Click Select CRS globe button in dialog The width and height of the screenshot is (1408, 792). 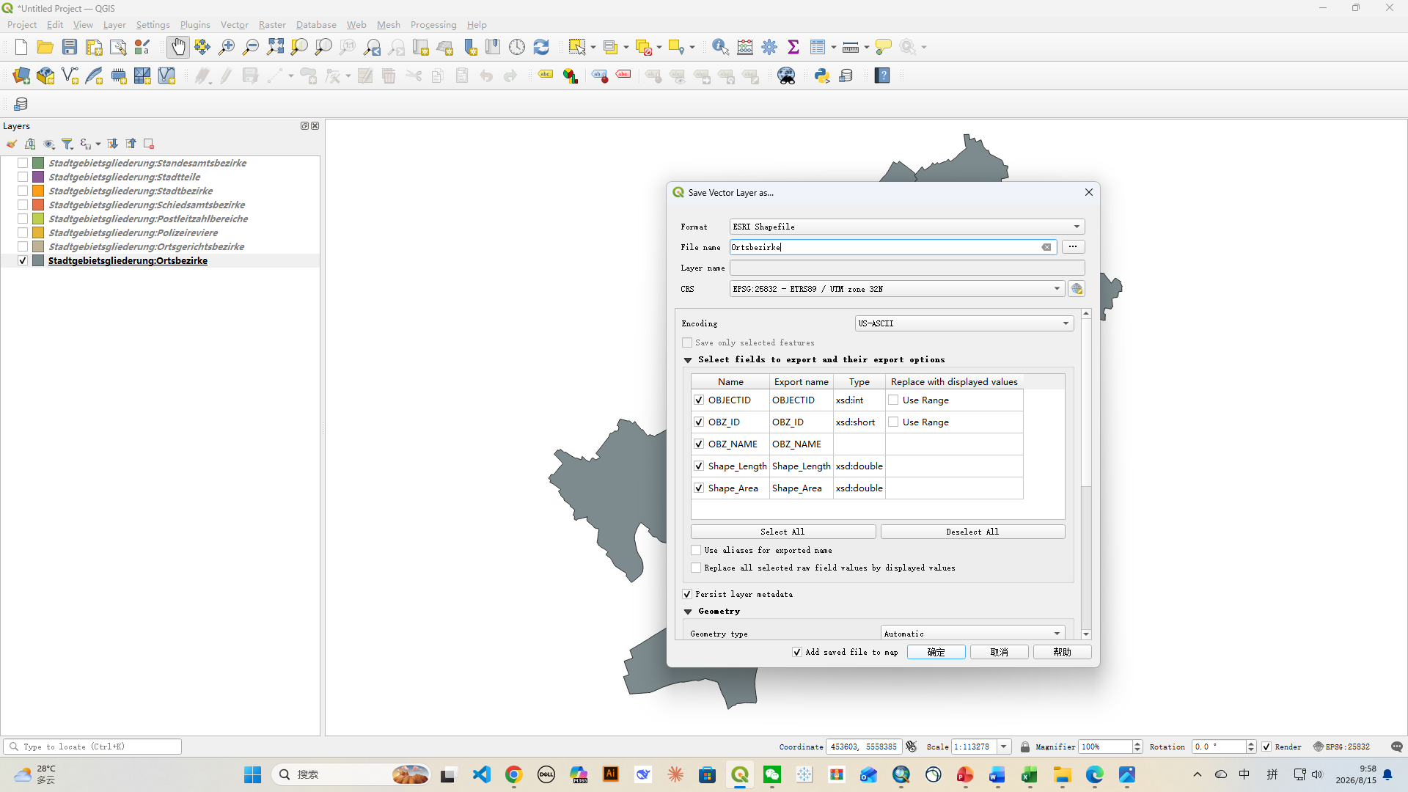click(x=1077, y=289)
